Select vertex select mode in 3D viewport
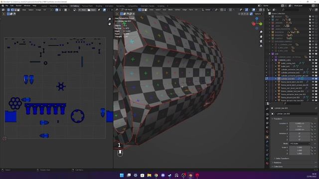 pos(140,10)
